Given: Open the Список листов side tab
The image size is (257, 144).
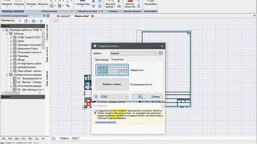Looking at the screenshot, I should coord(47,32).
